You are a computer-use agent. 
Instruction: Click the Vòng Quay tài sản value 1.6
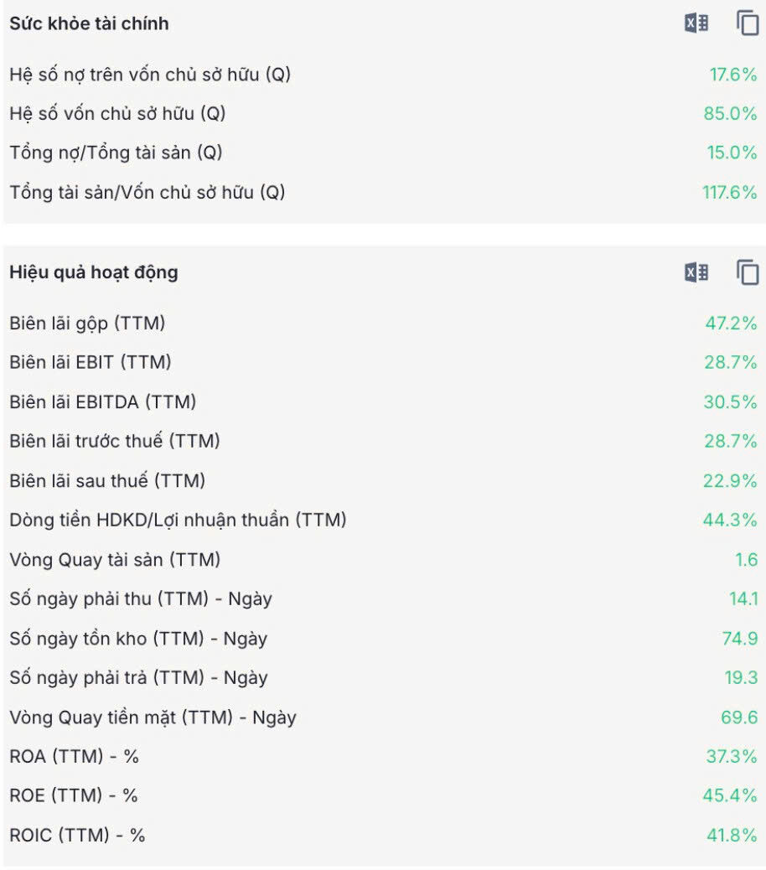[x=746, y=559]
